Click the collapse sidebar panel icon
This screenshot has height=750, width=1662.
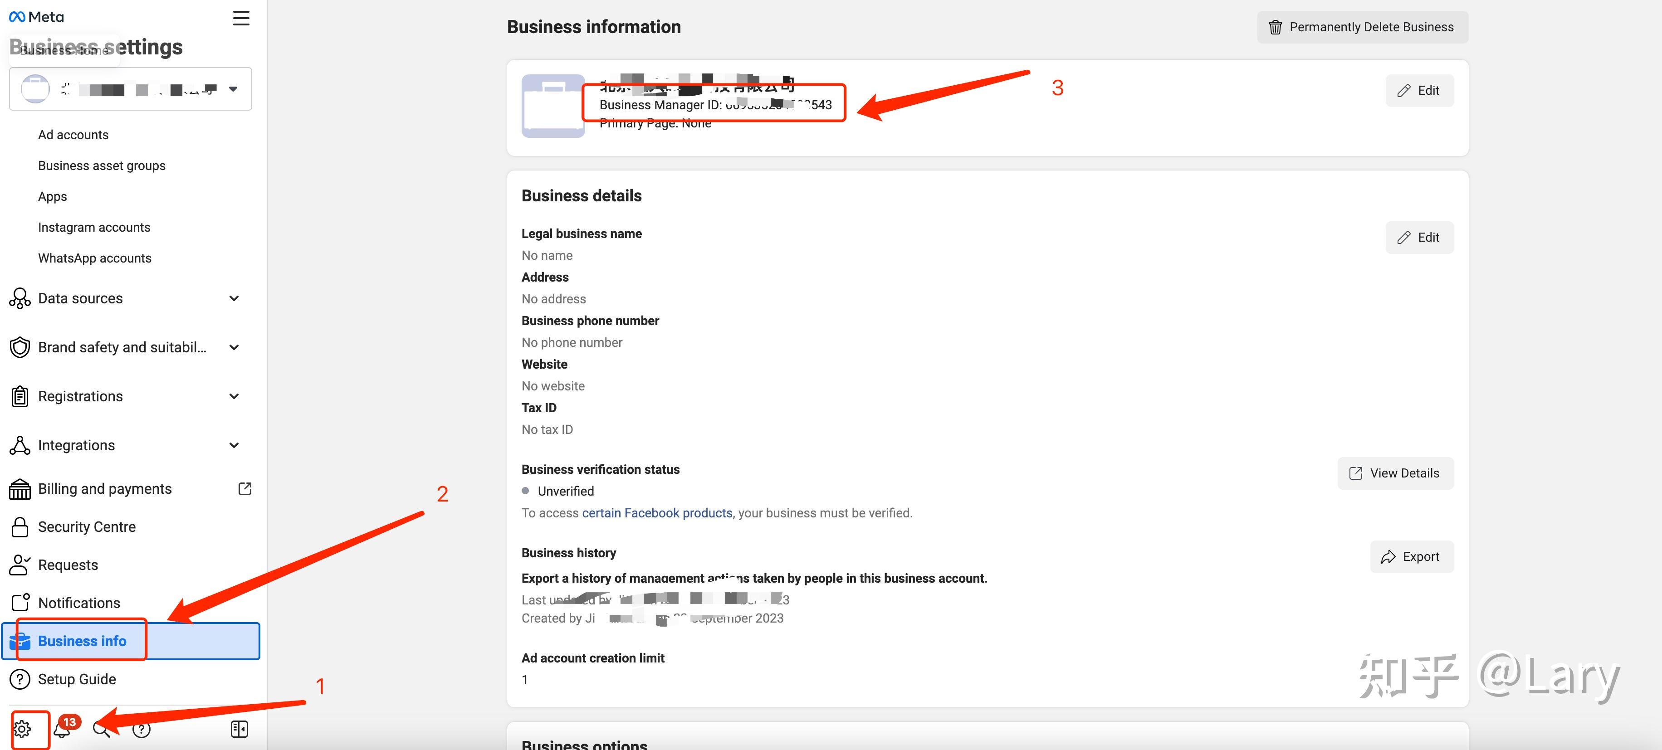pos(240,729)
